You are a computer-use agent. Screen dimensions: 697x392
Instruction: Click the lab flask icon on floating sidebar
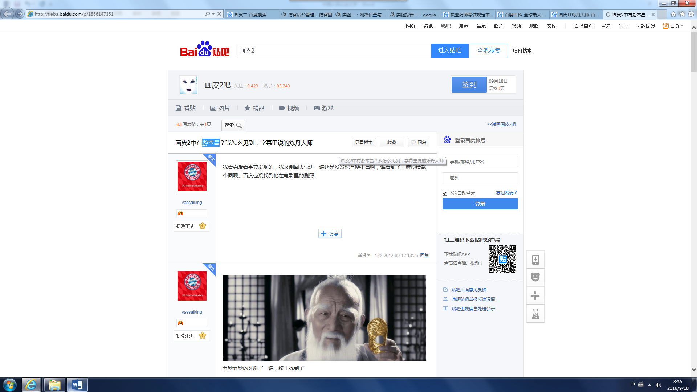(535, 314)
